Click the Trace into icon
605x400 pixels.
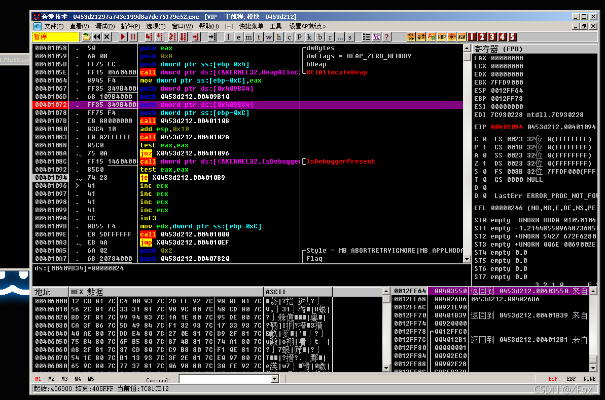pyautogui.click(x=172, y=37)
